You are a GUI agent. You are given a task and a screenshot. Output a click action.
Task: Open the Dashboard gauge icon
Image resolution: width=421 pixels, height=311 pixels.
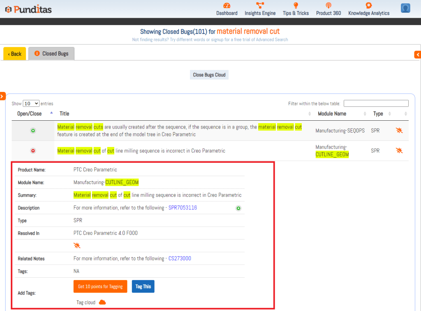227,6
